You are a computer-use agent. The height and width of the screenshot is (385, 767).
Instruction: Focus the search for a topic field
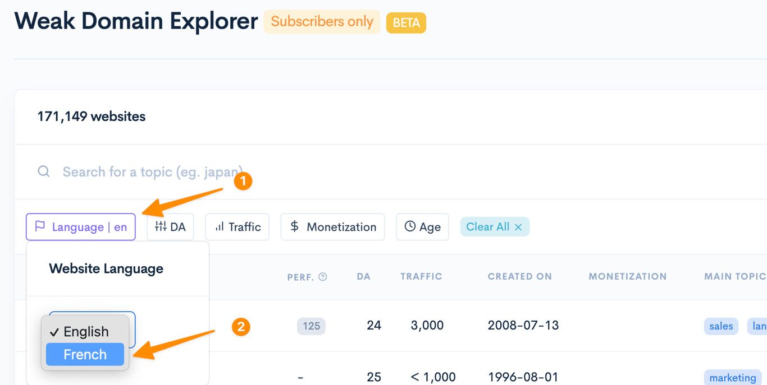coord(393,171)
